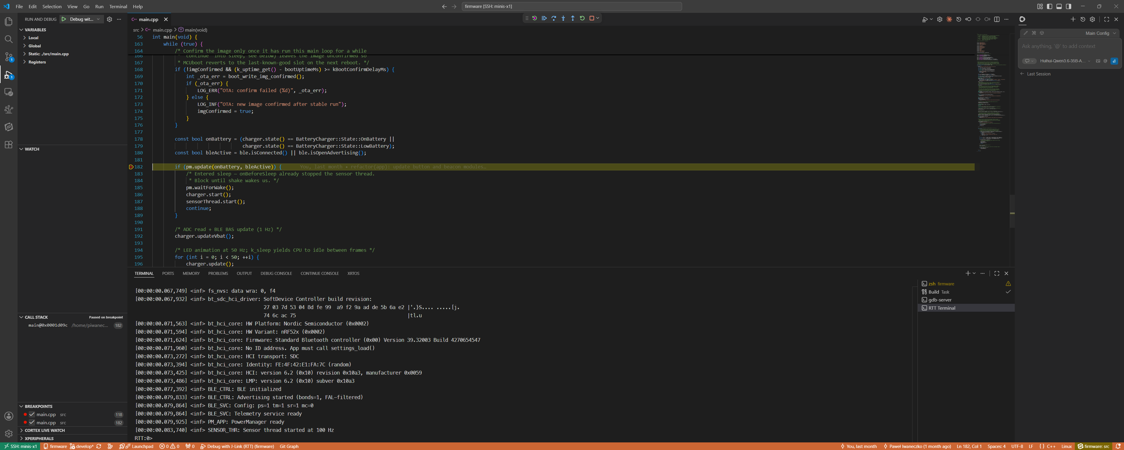
Task: Open the Selection menu
Action: pyautogui.click(x=52, y=6)
